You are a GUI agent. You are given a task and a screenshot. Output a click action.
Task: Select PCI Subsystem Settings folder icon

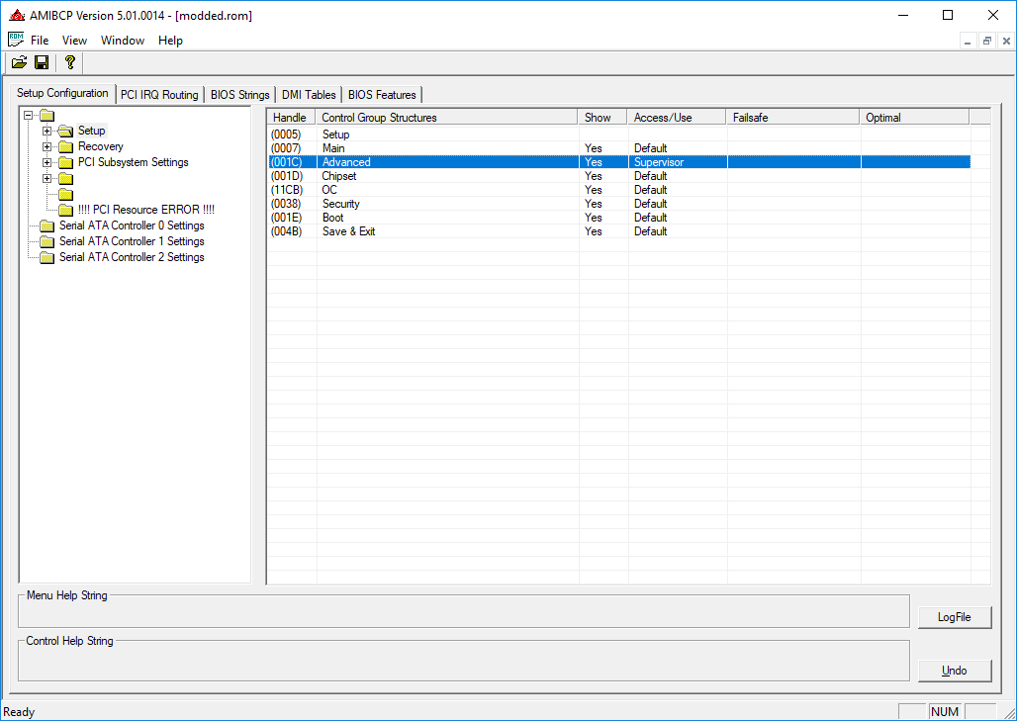click(x=65, y=163)
